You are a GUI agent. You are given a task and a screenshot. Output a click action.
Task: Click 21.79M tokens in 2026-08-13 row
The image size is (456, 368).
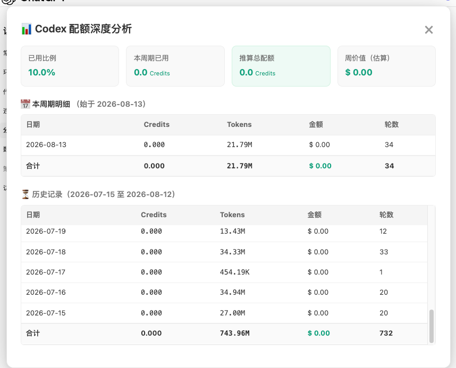(240, 145)
